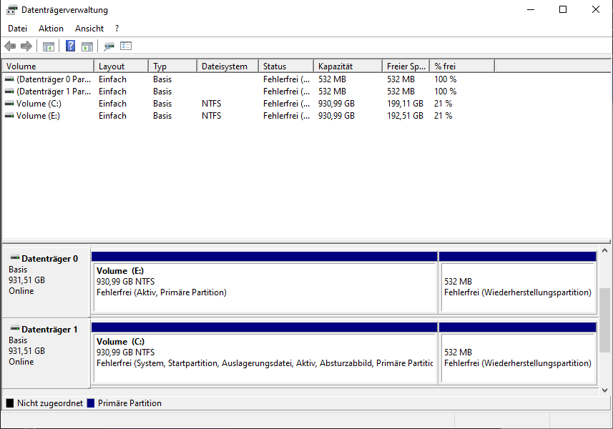Click drive icon of Datenträger 0 Par... row
The height and width of the screenshot is (429, 613).
point(9,79)
